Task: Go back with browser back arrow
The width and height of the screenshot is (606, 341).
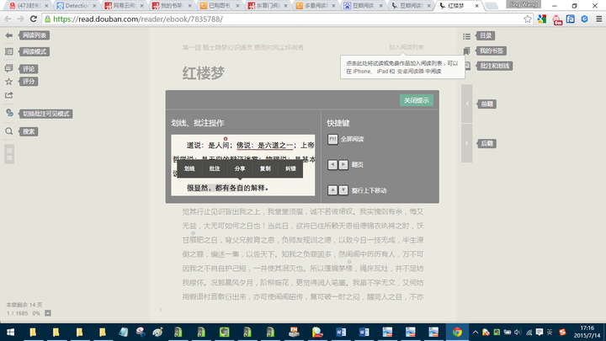Action: 8,19
